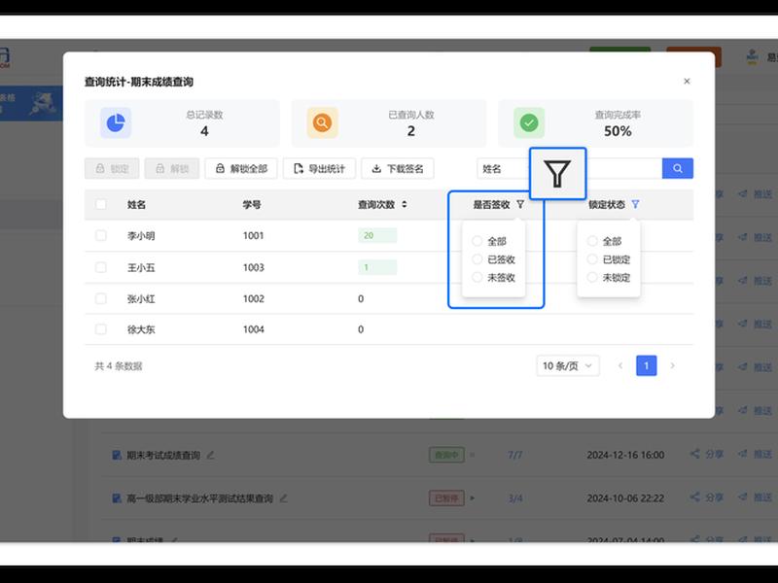778x583 pixels.
Task: Check the row for 李小明
Action: coord(101,235)
